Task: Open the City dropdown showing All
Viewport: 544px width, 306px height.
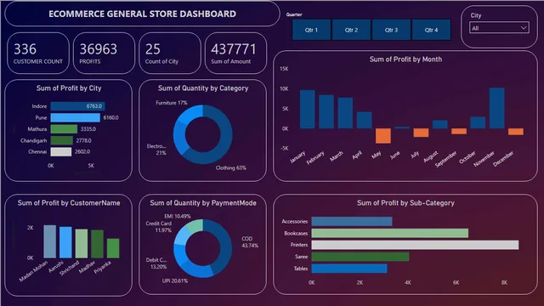Action: point(499,28)
